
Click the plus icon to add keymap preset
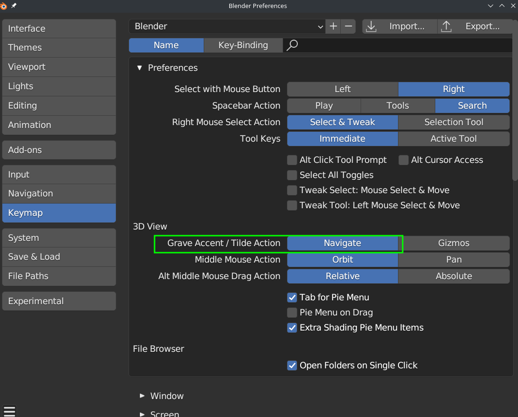[333, 26]
